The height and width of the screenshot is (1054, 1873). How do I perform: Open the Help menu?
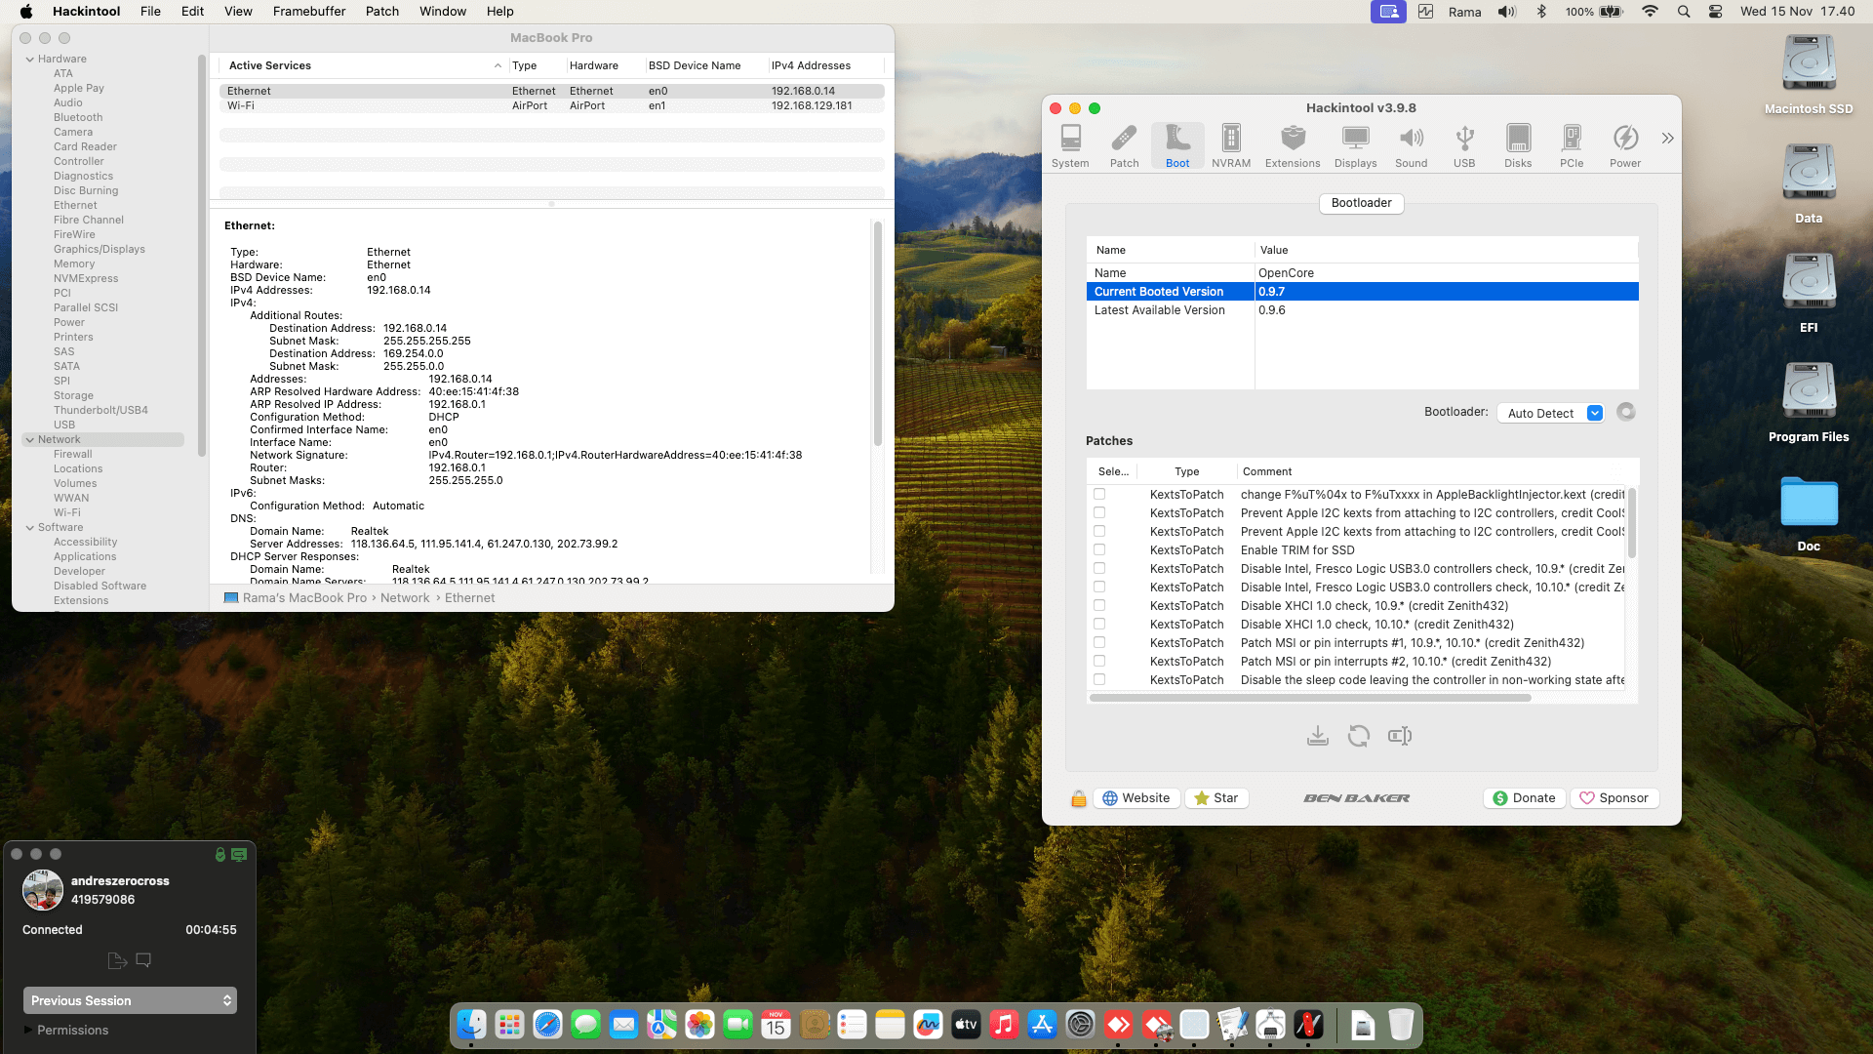tap(500, 12)
